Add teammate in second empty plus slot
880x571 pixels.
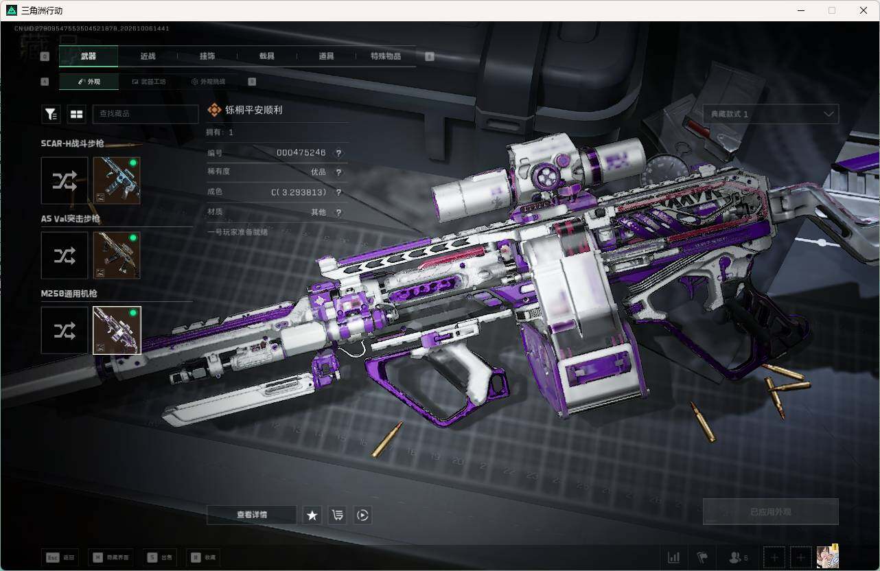coord(800,557)
